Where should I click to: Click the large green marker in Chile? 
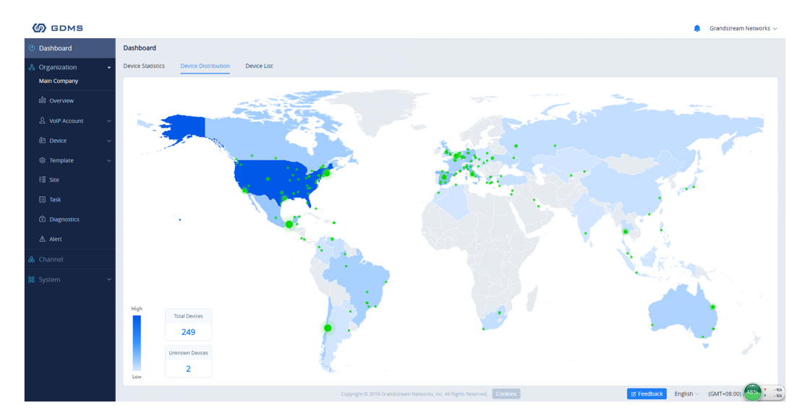[x=328, y=328]
